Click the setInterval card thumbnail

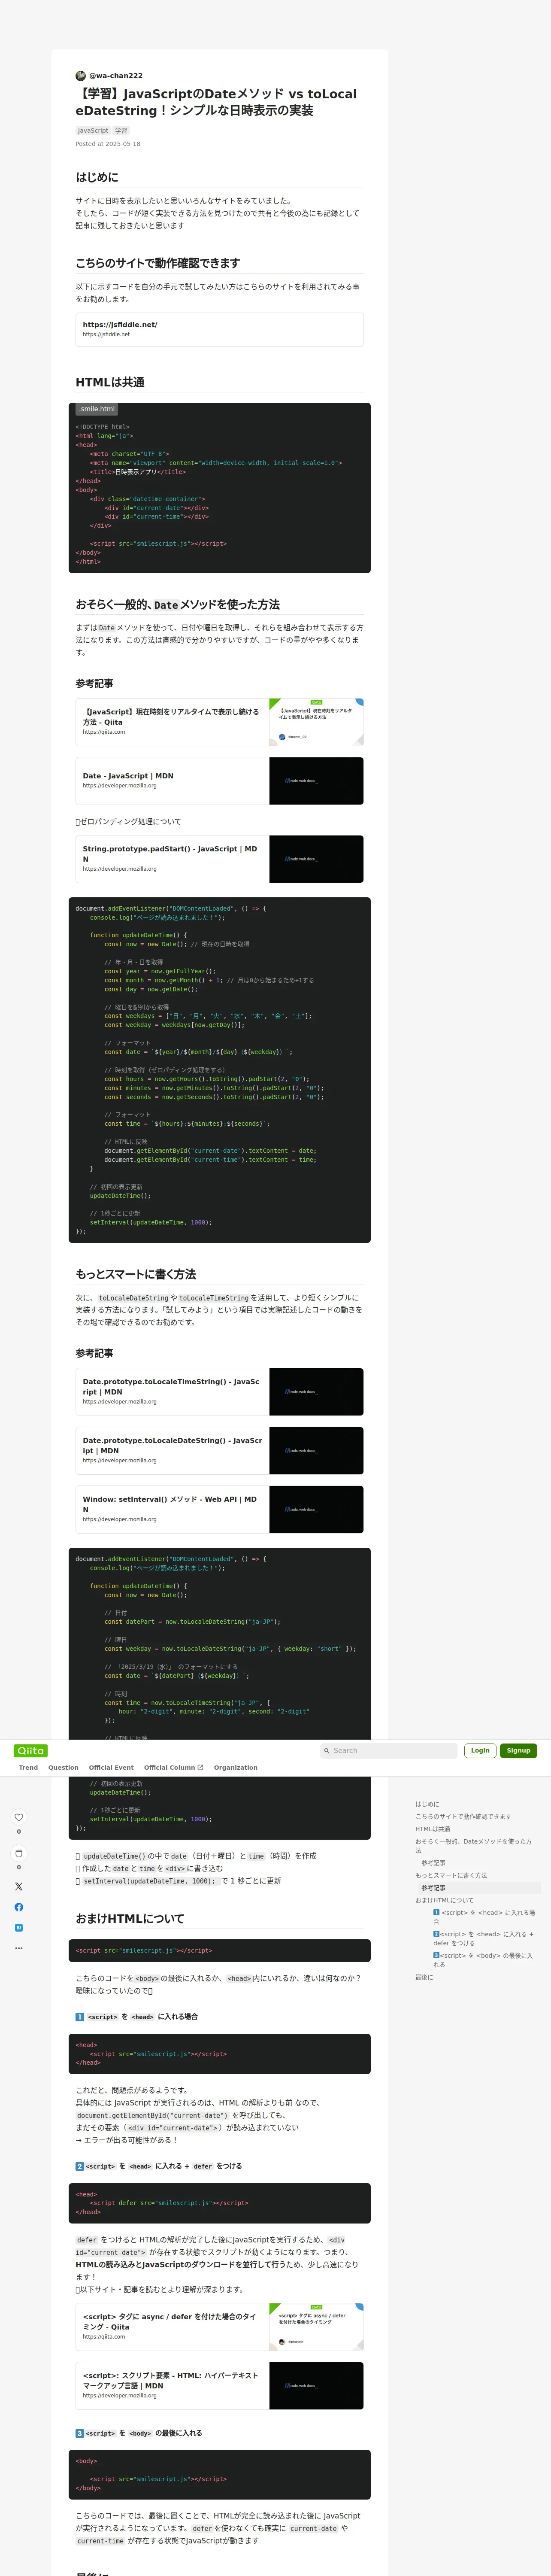pos(316,1510)
